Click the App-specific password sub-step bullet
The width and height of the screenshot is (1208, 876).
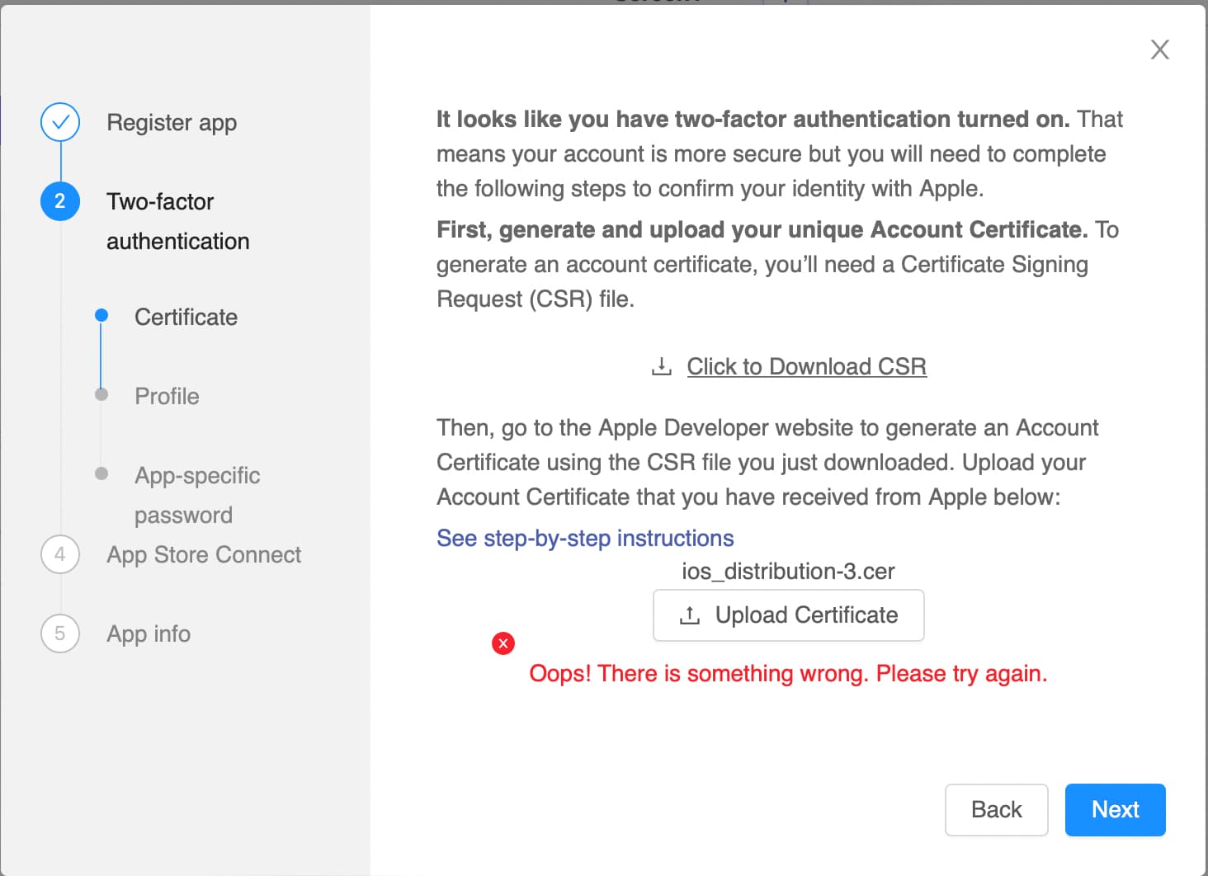coord(101,473)
